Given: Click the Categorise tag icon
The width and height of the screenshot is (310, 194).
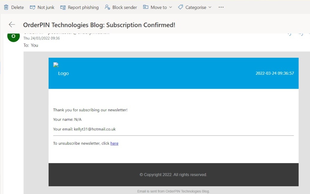Looking at the screenshot, I should coord(180,7).
